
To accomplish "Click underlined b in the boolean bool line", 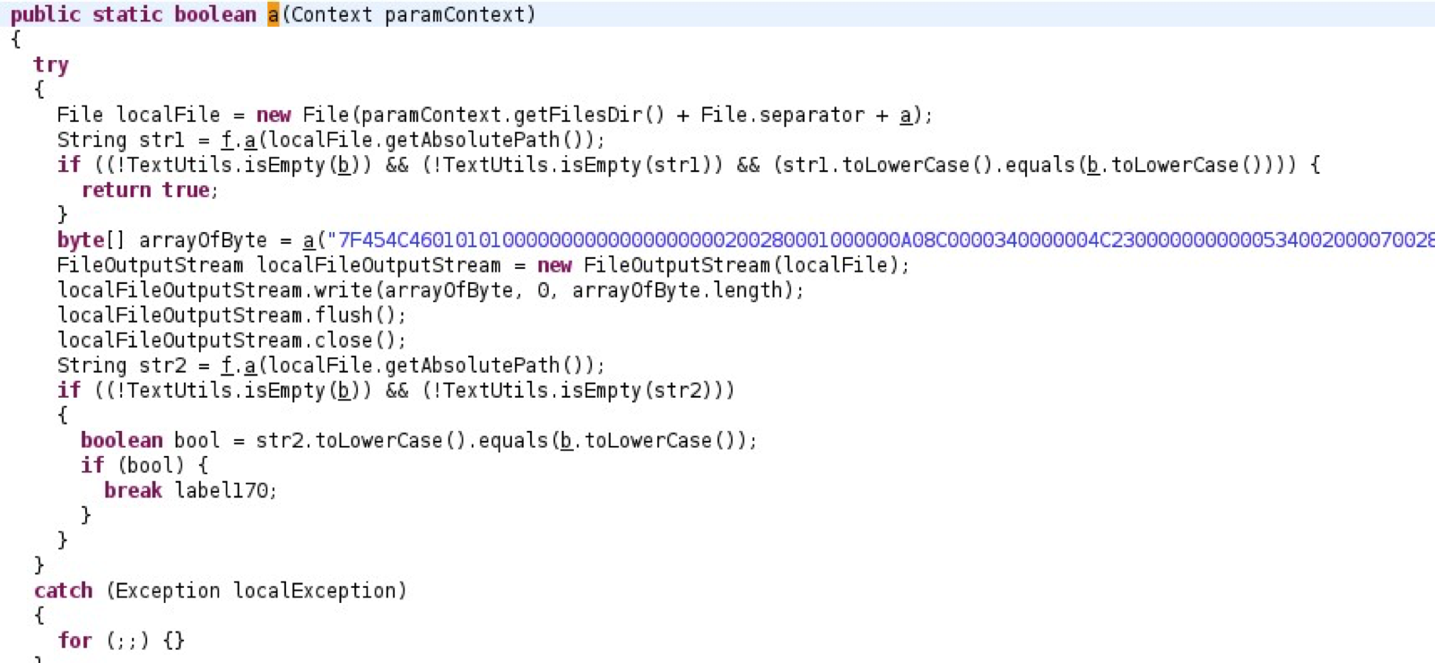I will [x=565, y=441].
